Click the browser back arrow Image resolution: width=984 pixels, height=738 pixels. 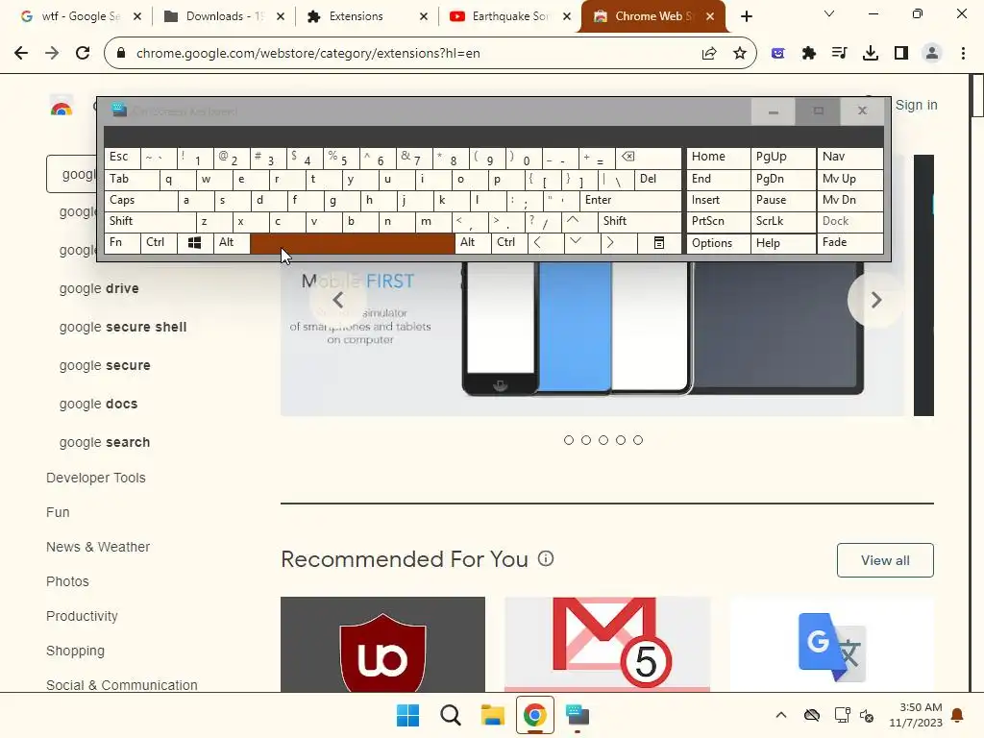click(21, 53)
